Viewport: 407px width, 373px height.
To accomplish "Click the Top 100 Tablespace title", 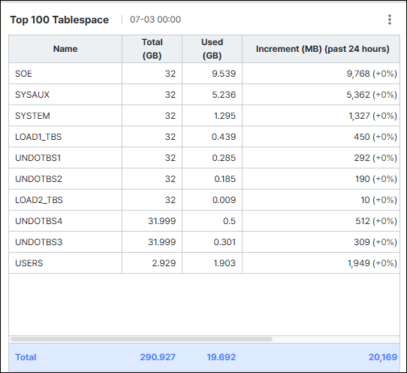I will coord(59,20).
